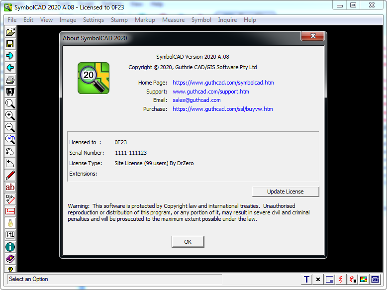
Task: Open the Edit menu
Action: click(x=28, y=20)
